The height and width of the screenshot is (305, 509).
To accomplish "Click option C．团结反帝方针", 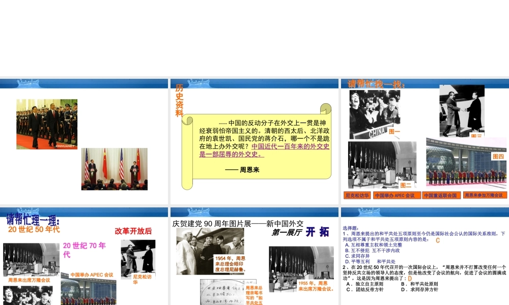I will [365, 289].
